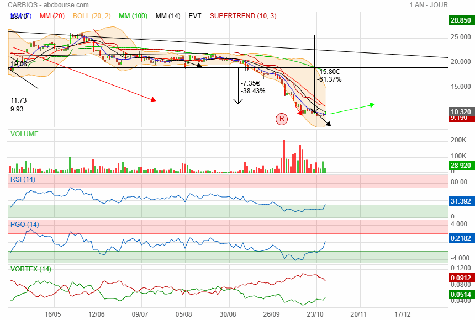Viewport: 475px width, 320px height.
Task: Select the RSI (14) panel label
Action: [23, 179]
